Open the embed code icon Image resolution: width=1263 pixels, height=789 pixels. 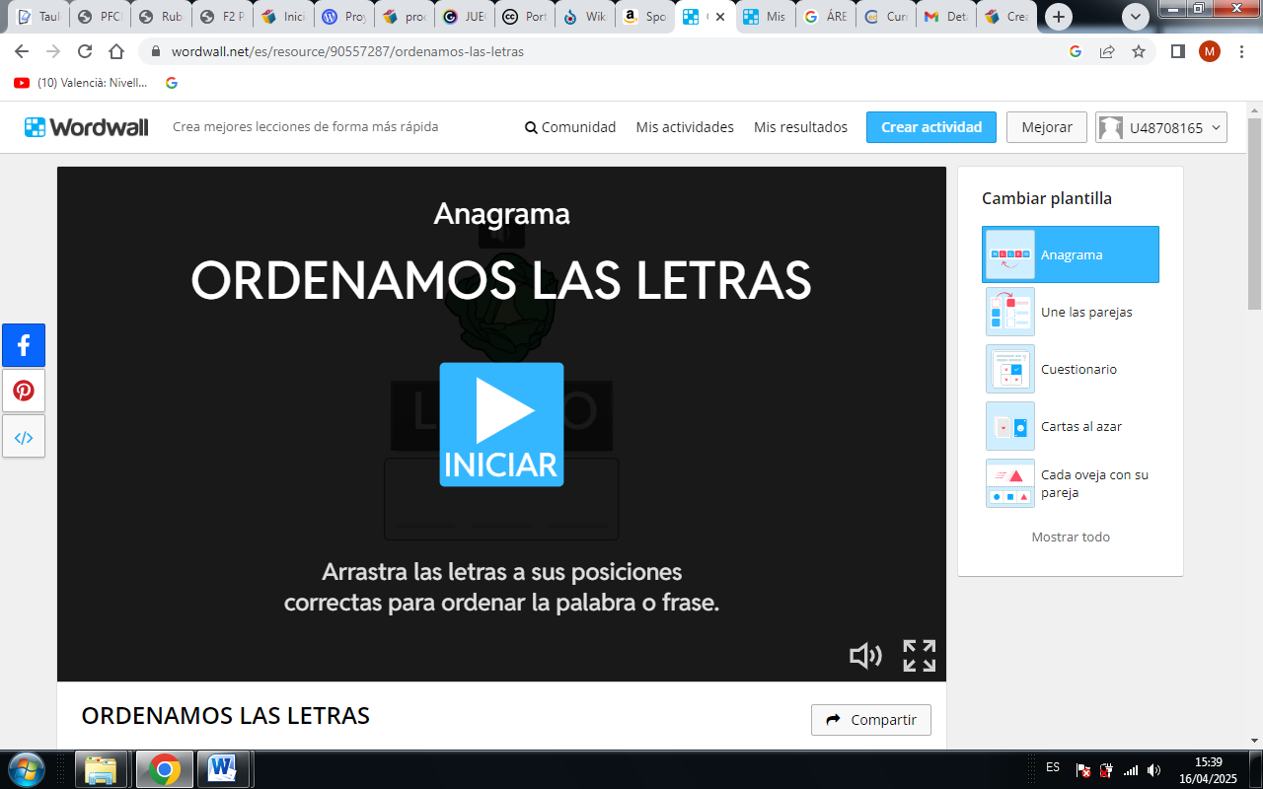pyautogui.click(x=24, y=437)
